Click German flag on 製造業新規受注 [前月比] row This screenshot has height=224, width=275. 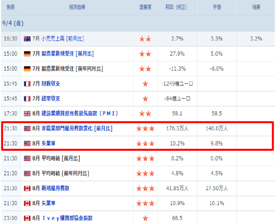point(27,54)
